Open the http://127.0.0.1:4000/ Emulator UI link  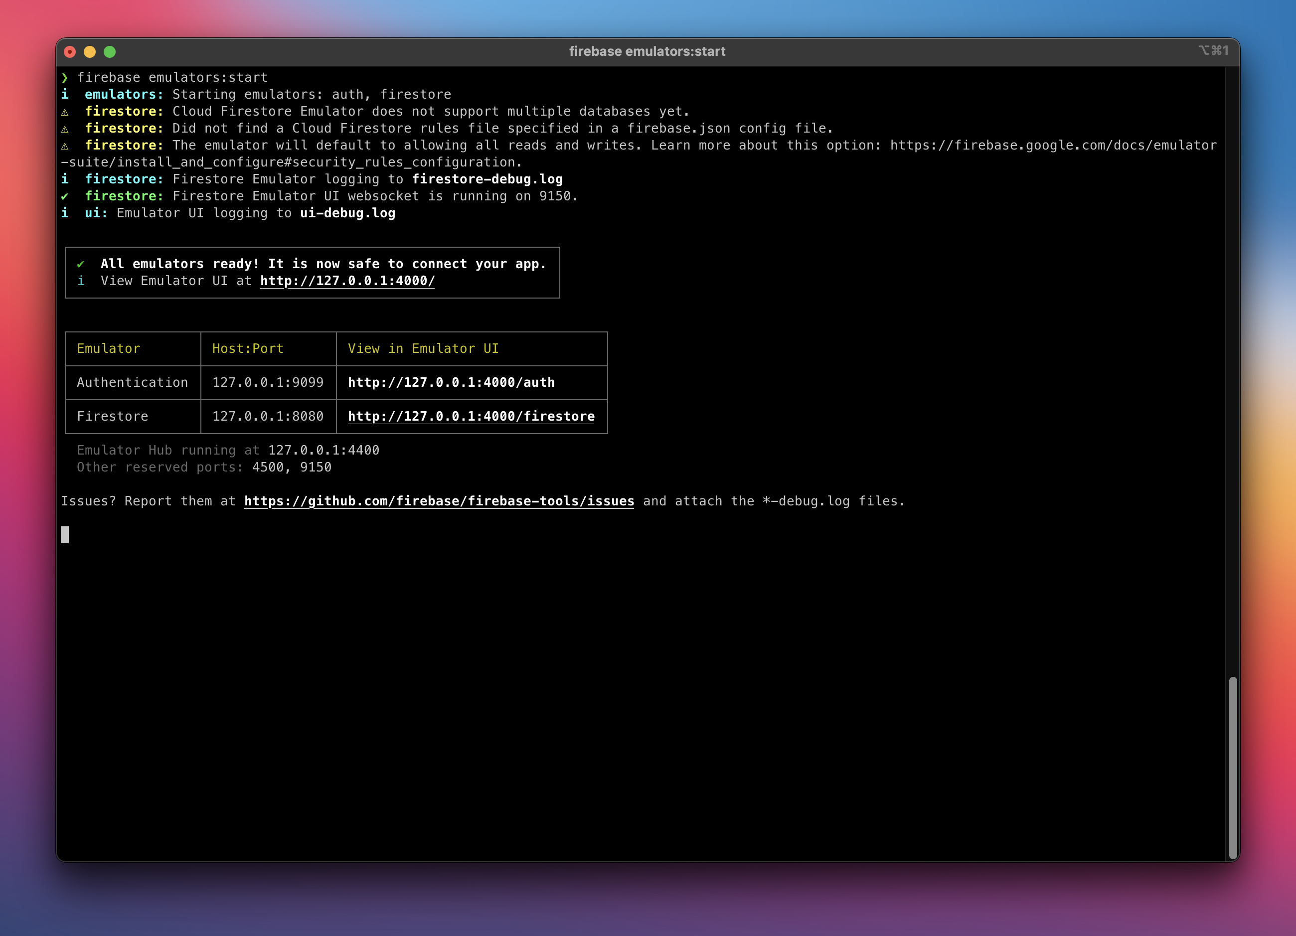coord(347,281)
